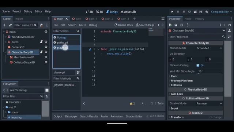This screenshot has height=132, width=234.
Task: Toggle alphabetical sorting of methods list
Action: [x=78, y=73]
